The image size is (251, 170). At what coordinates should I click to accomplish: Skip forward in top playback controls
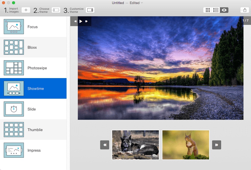click(86, 21)
